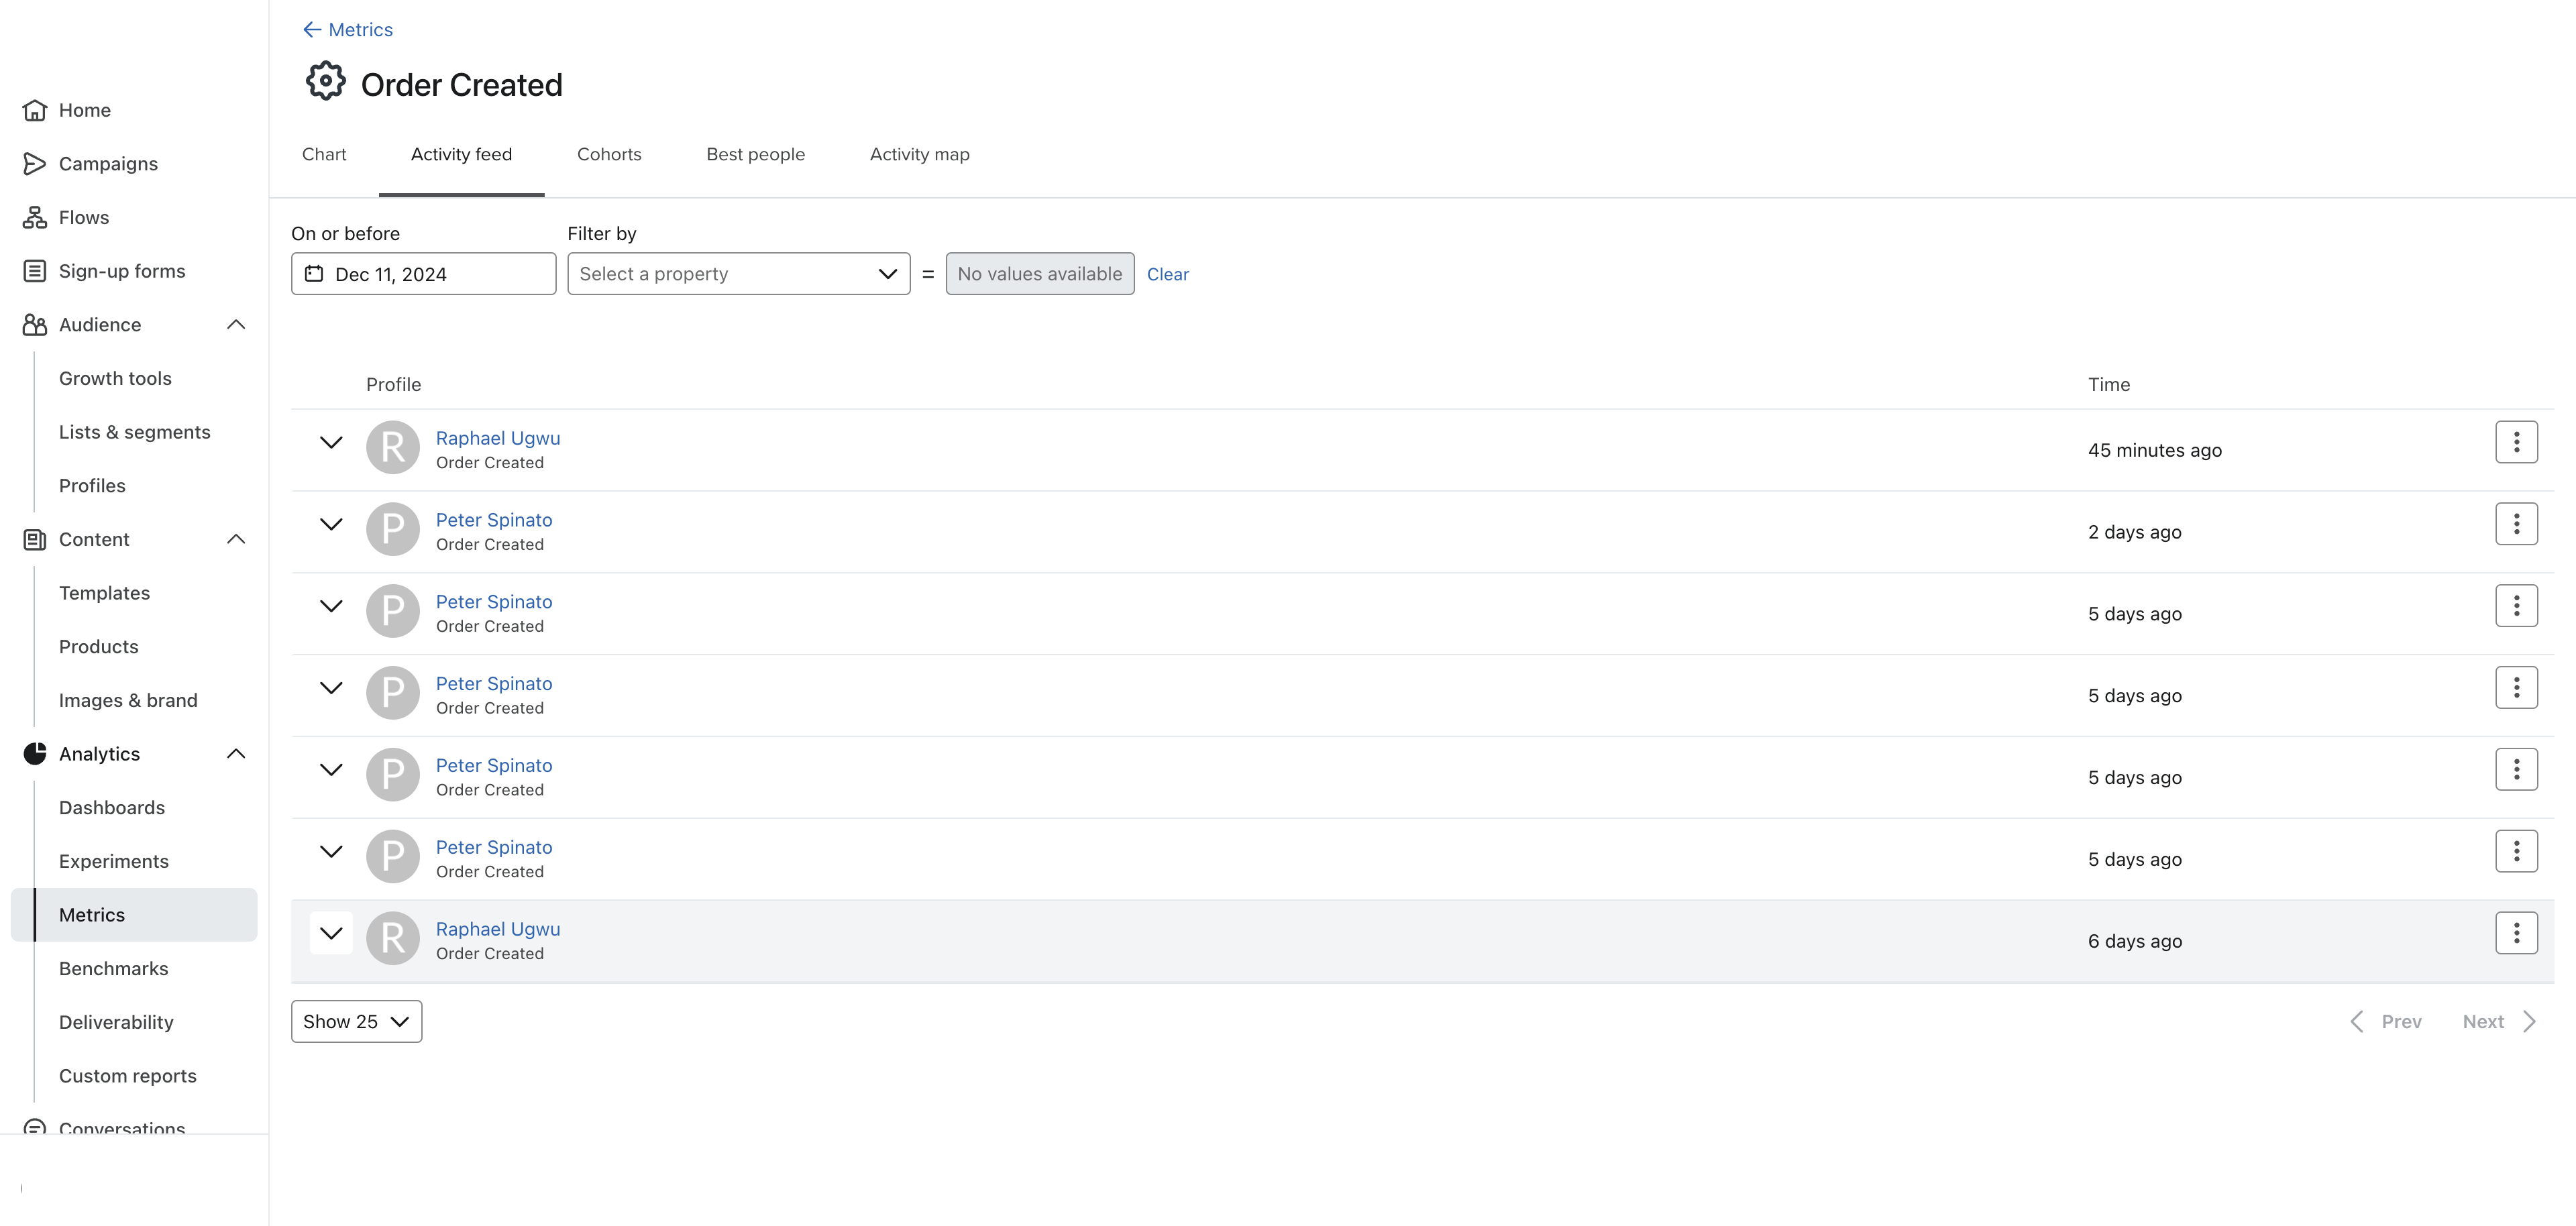Select the Audience people icon

(x=35, y=324)
